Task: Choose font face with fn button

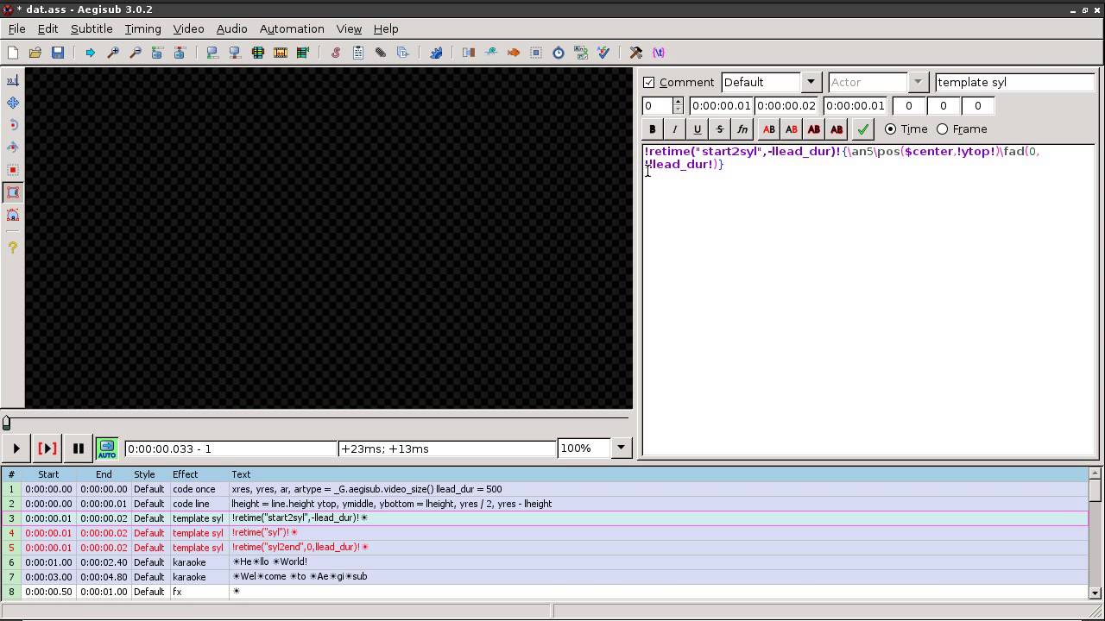Action: (742, 129)
